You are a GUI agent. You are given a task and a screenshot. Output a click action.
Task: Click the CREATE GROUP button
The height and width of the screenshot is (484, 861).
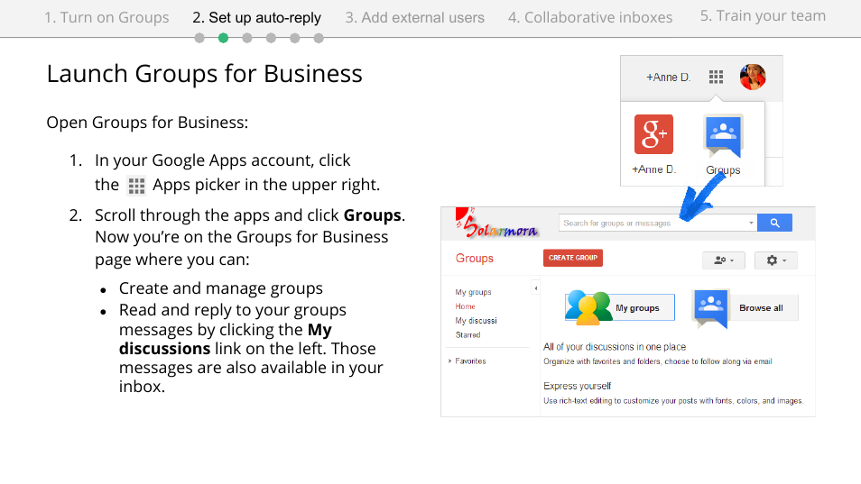click(x=573, y=258)
